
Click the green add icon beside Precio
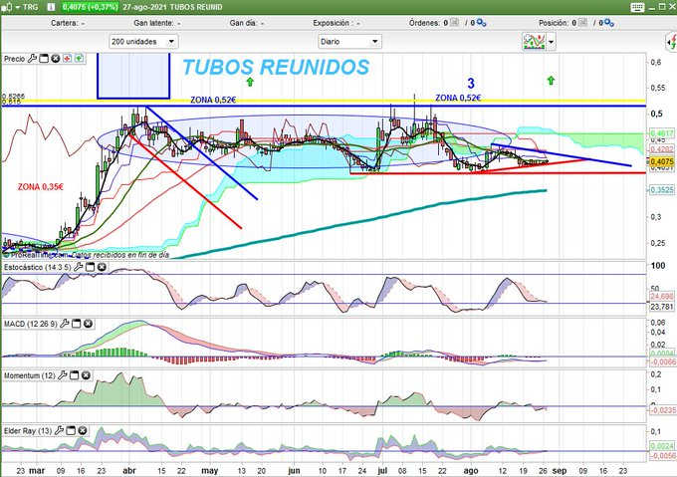(x=79, y=59)
